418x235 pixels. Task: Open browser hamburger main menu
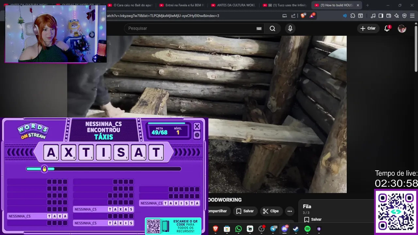pyautogui.click(x=412, y=16)
